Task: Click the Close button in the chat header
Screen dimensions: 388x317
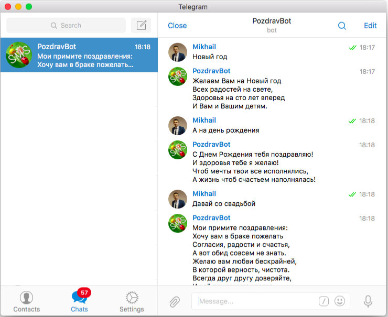Action: [x=177, y=26]
